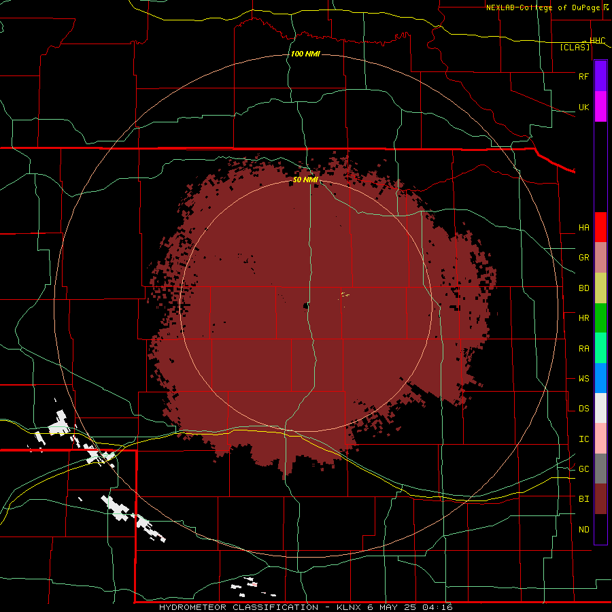
Task: Click the HA legend label
Action: (x=583, y=227)
